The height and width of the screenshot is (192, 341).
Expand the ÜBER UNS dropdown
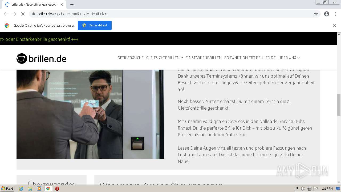(289, 58)
